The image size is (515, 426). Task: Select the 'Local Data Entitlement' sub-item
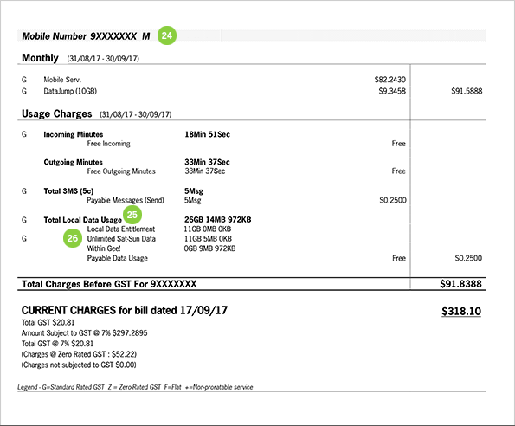point(121,229)
